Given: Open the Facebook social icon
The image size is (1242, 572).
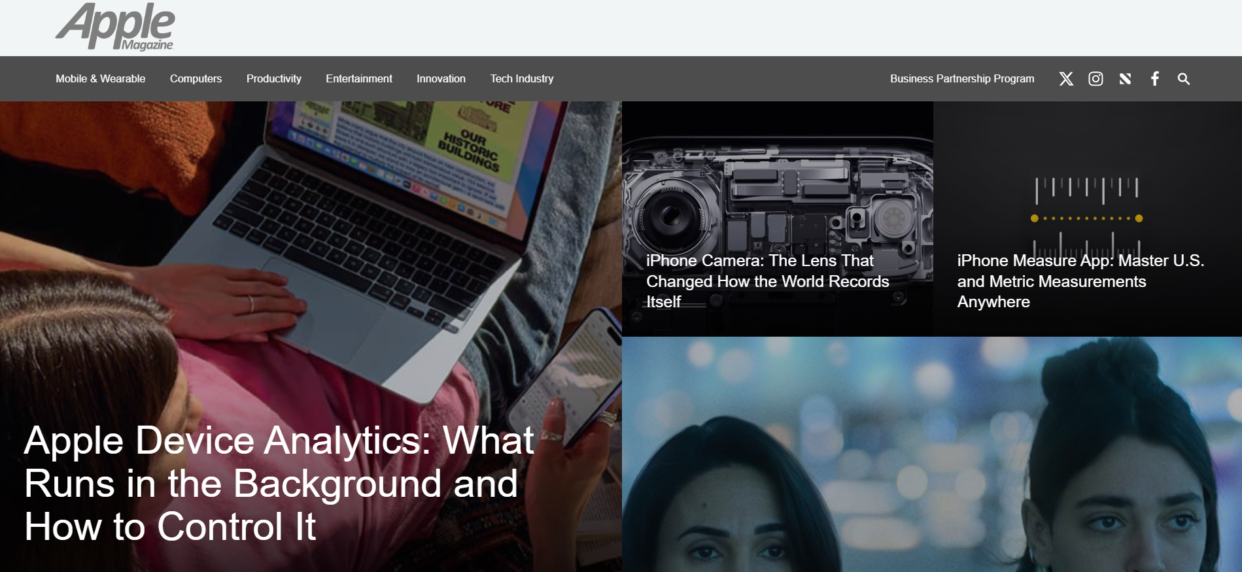Looking at the screenshot, I should [1155, 79].
